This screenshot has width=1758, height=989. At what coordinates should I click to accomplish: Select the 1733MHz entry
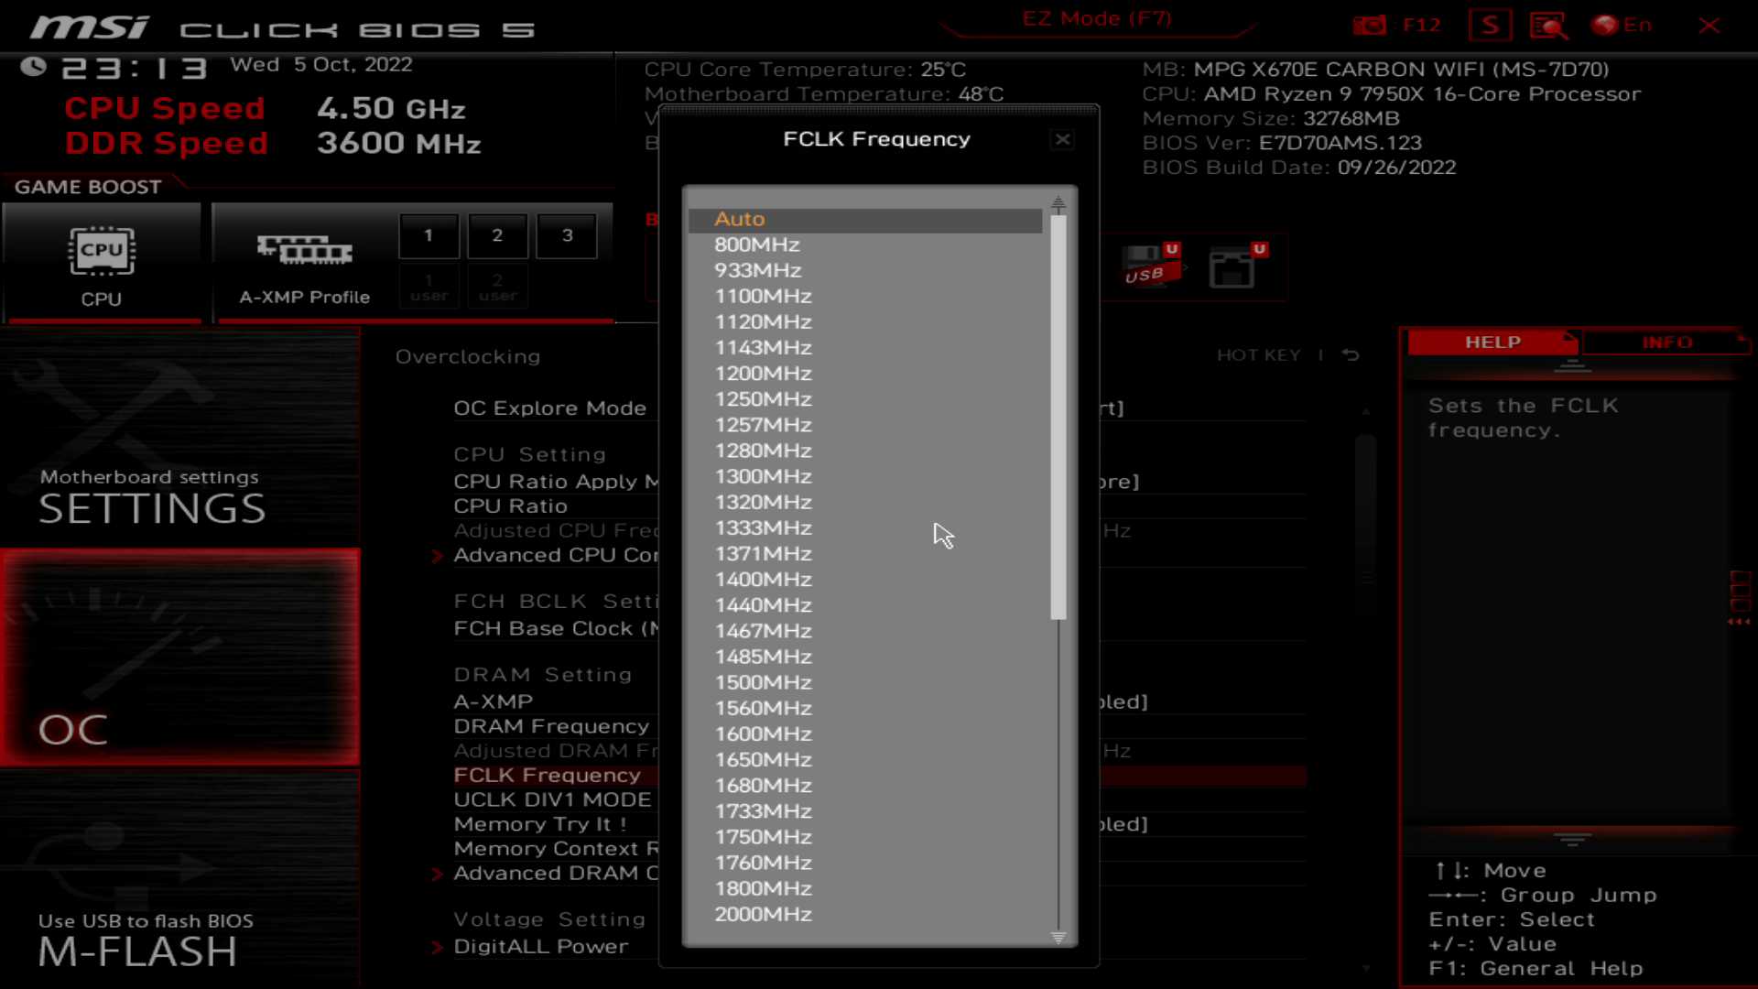pos(865,811)
